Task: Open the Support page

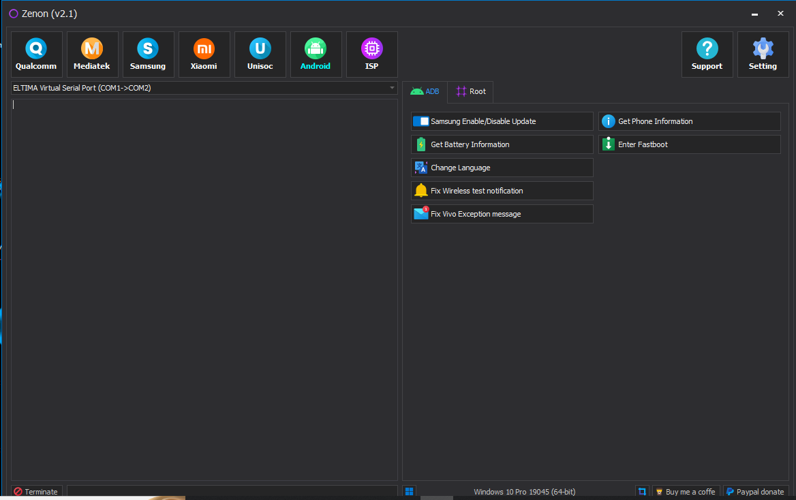Action: (x=707, y=54)
